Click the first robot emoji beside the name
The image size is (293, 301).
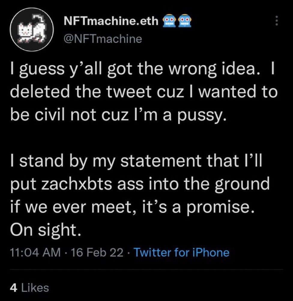pos(169,21)
